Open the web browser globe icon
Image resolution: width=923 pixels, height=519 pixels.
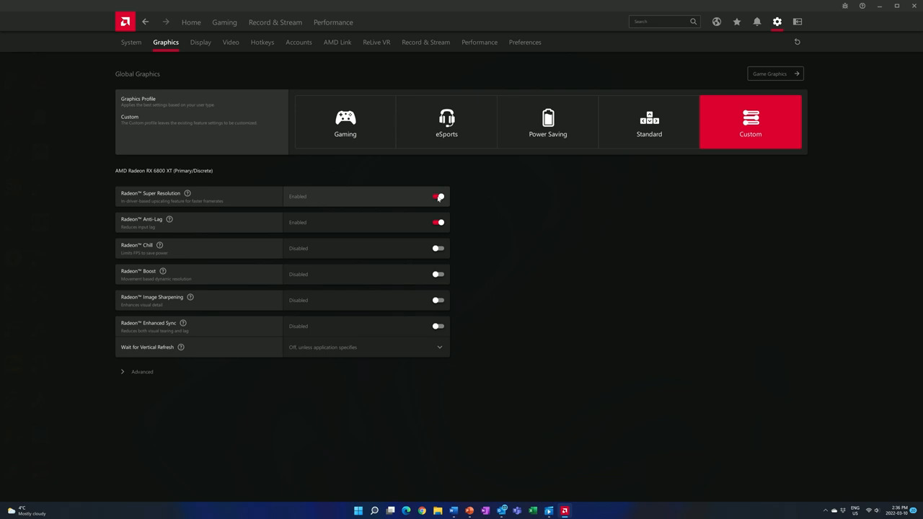[x=716, y=22]
